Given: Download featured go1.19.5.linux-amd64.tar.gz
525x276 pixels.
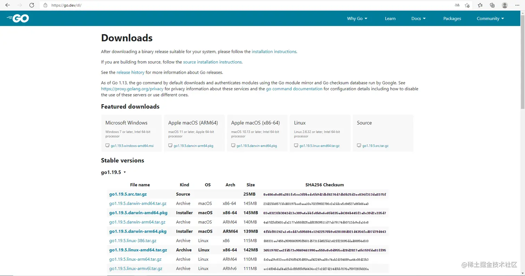Looking at the screenshot, I should click(319, 146).
